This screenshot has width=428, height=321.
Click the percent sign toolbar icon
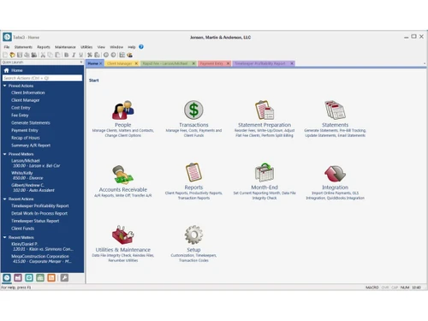point(90,55)
